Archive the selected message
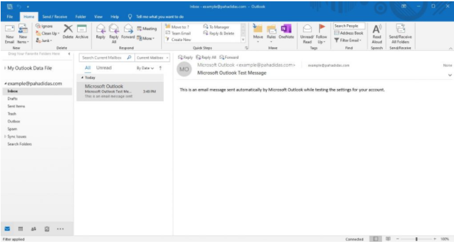 [82, 32]
